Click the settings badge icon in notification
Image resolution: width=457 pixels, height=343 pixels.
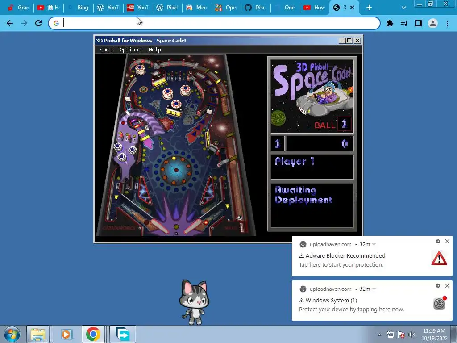tap(439, 303)
